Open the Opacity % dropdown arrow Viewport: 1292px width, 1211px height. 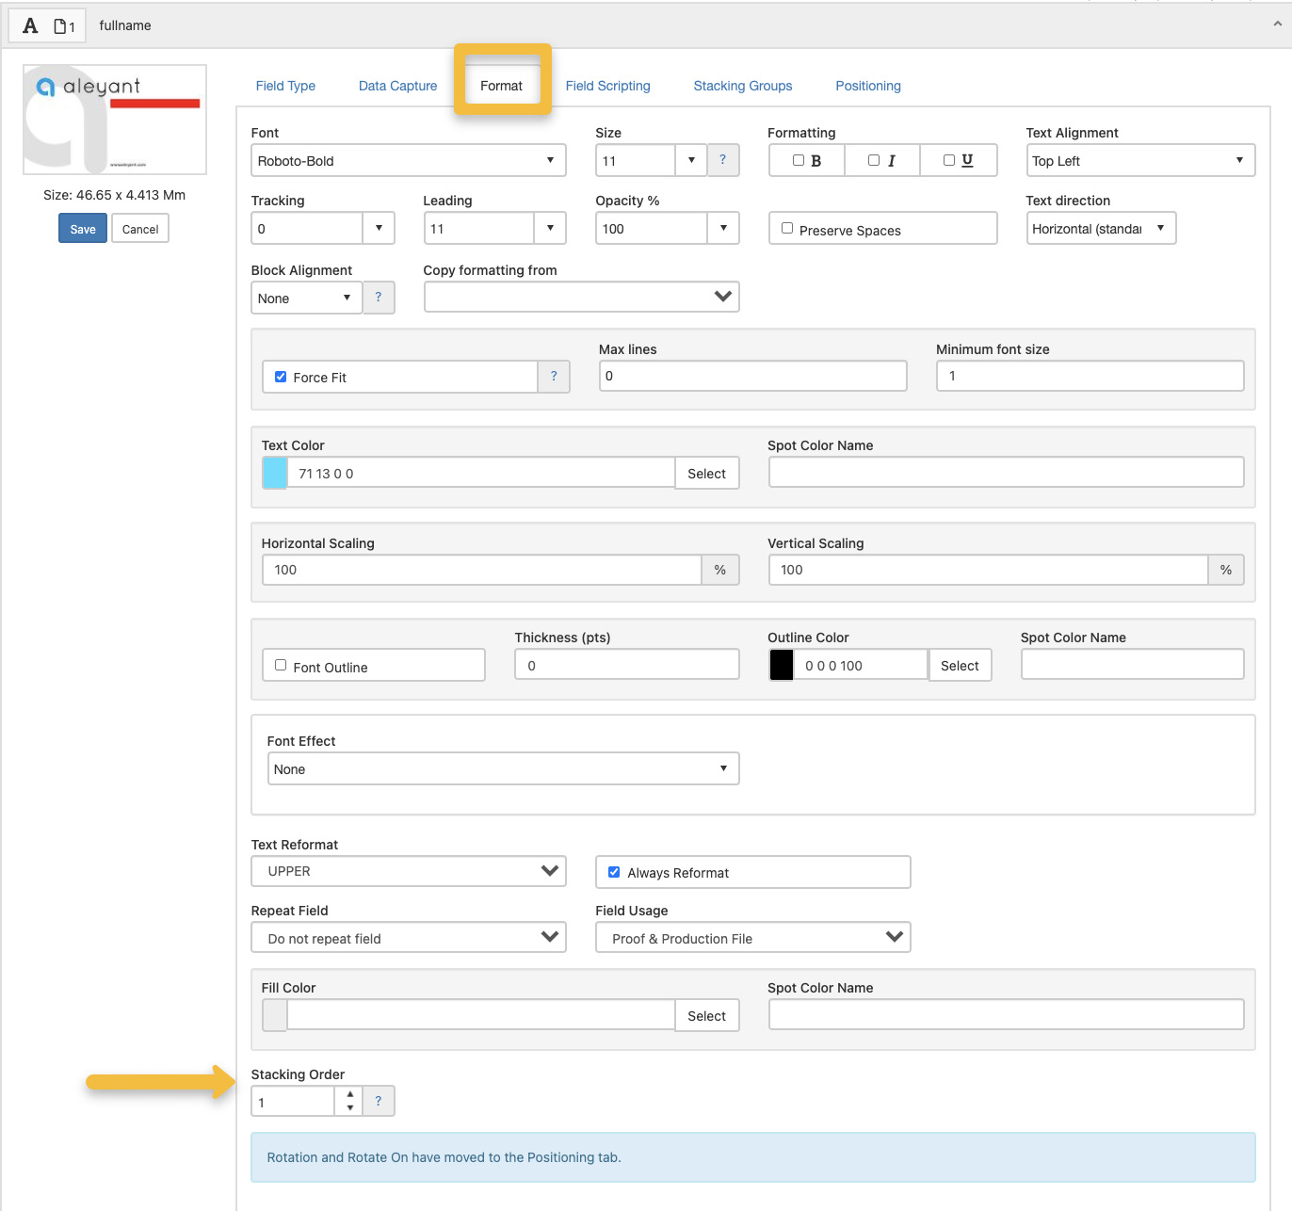(723, 228)
